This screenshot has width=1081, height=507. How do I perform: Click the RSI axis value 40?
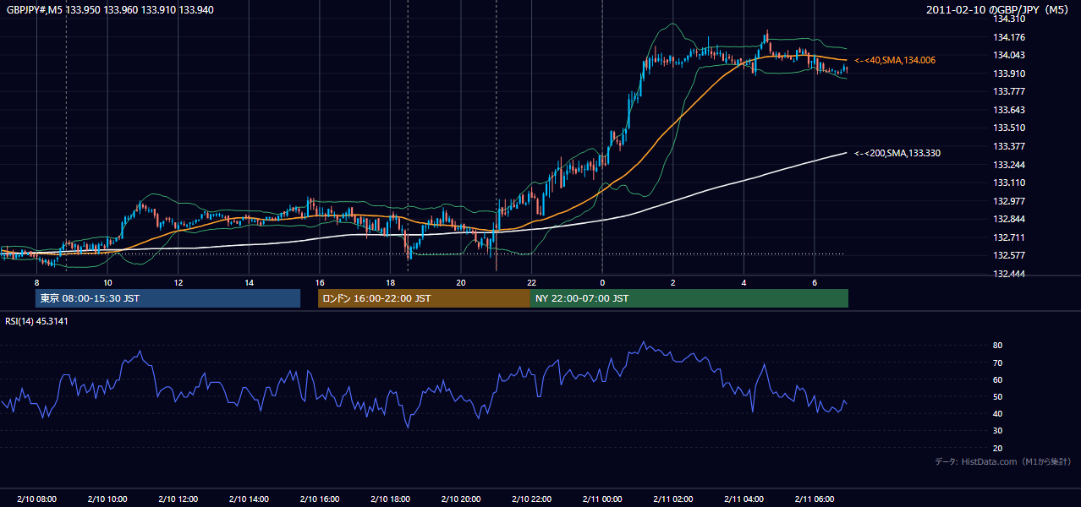click(x=998, y=414)
